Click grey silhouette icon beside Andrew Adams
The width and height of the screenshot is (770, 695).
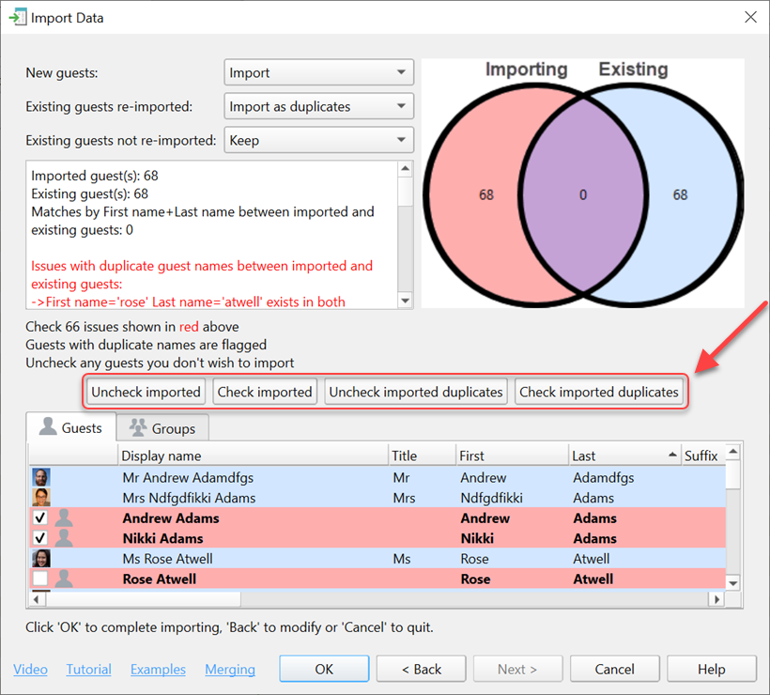point(64,518)
